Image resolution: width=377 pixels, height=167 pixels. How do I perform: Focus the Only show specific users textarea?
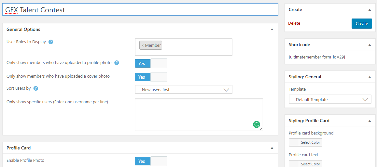(199, 115)
